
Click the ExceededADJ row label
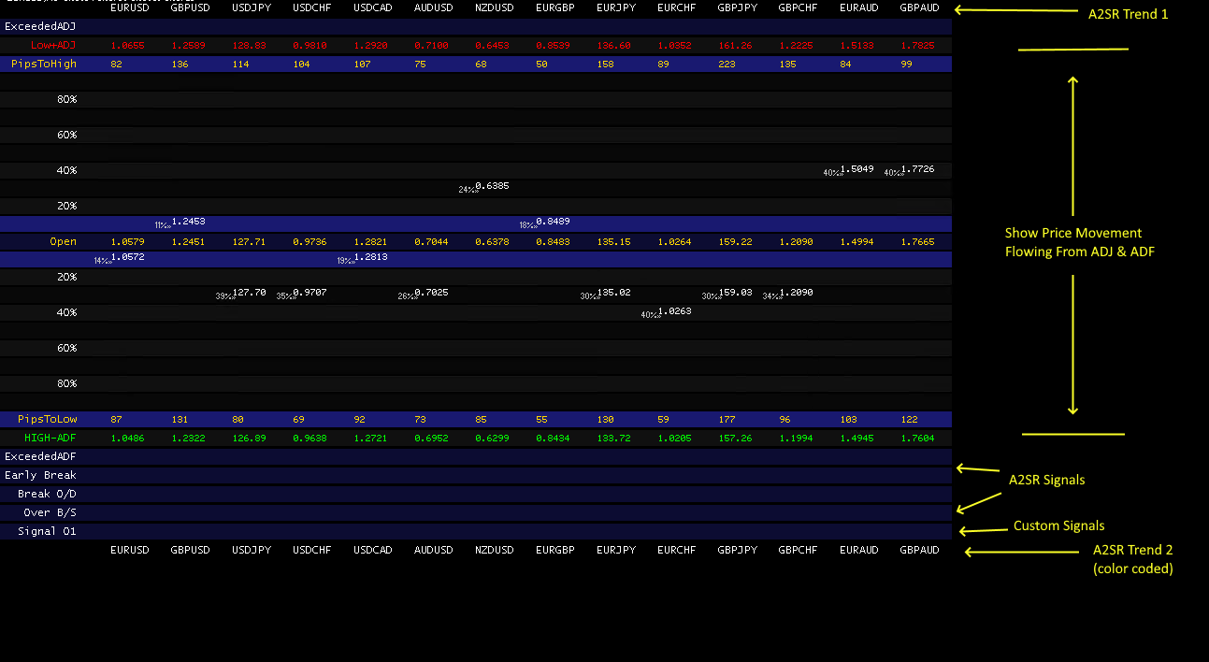point(40,26)
